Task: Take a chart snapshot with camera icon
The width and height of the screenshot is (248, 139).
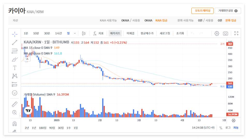Action: pyautogui.click(x=226, y=33)
